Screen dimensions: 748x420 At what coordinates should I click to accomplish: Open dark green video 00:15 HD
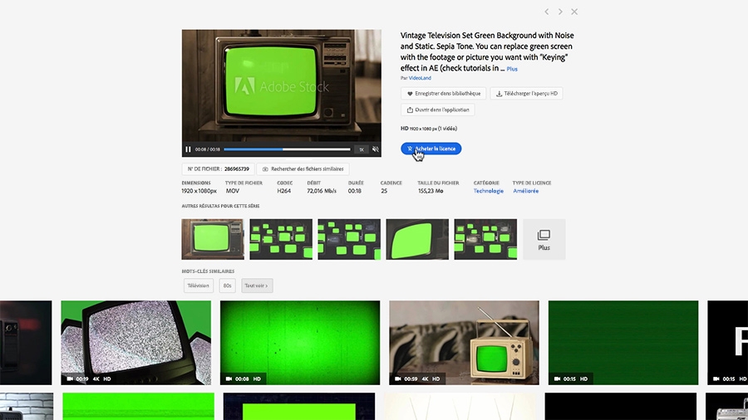(x=623, y=342)
